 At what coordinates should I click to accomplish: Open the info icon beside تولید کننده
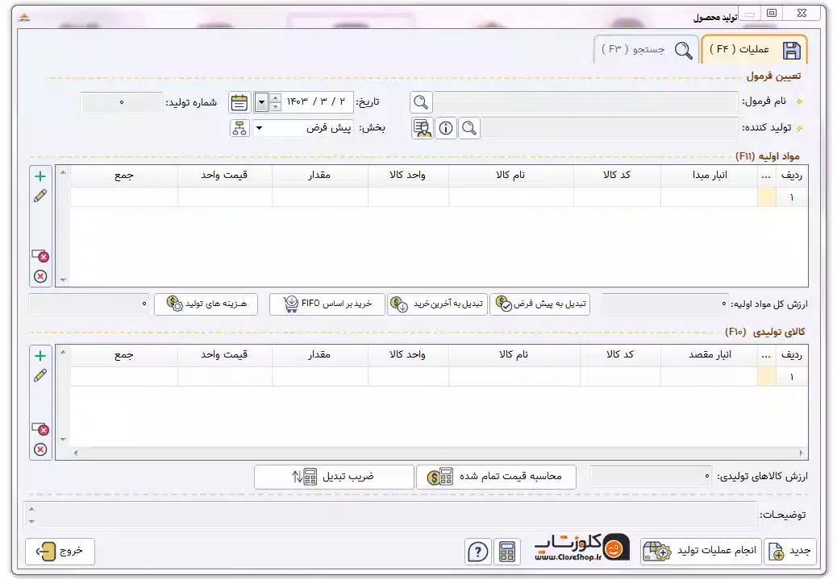(x=446, y=128)
